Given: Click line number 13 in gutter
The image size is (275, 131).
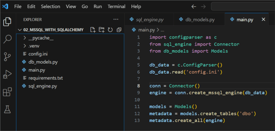Looking at the screenshot, I should [137, 121].
